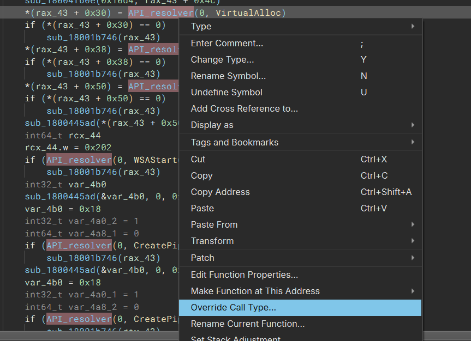Open Tags and Bookmarks submenu
This screenshot has width=471, height=341.
pyautogui.click(x=300, y=143)
